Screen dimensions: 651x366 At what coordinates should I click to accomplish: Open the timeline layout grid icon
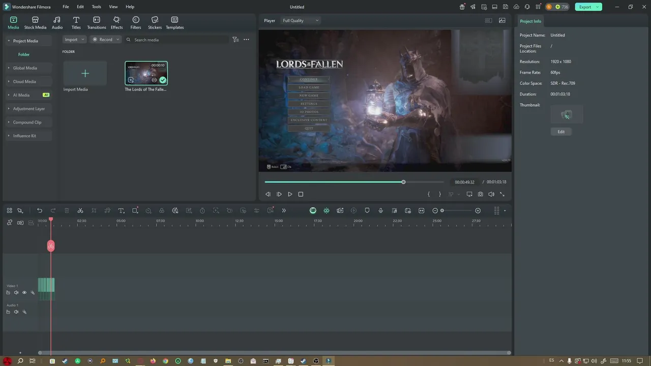pyautogui.click(x=9, y=210)
